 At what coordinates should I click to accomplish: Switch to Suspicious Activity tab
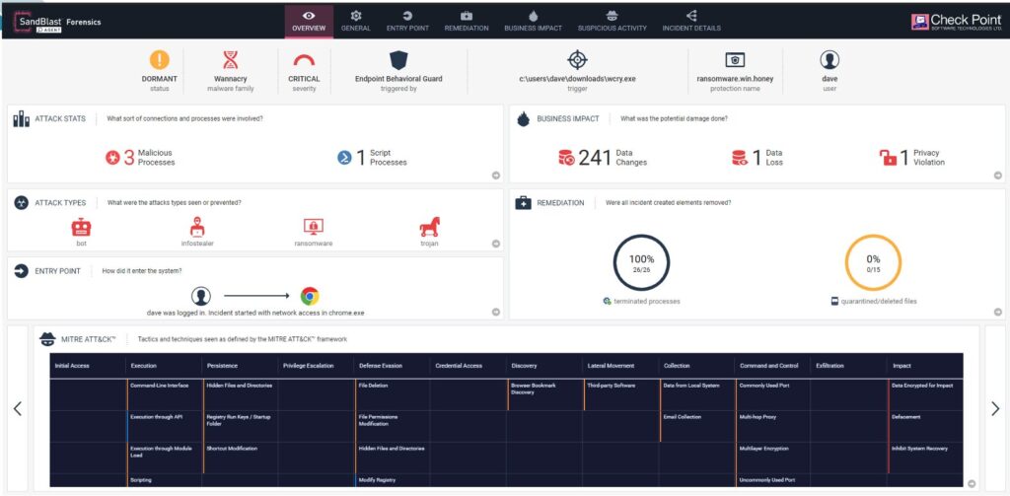coord(612,22)
